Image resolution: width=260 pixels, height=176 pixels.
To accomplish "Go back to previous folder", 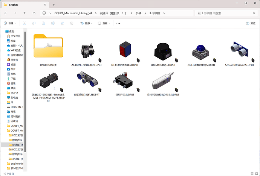I will point(6,13).
